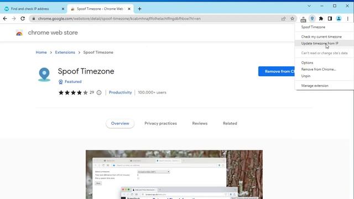This screenshot has width=354, height=199.
Task: Click the star rating row
Action: pos(73,92)
